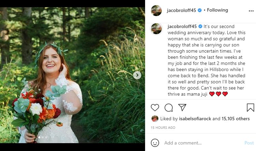The height and width of the screenshot is (151, 256).
Task: Click the small avatar next to "Liked by"
Action: click(x=155, y=119)
